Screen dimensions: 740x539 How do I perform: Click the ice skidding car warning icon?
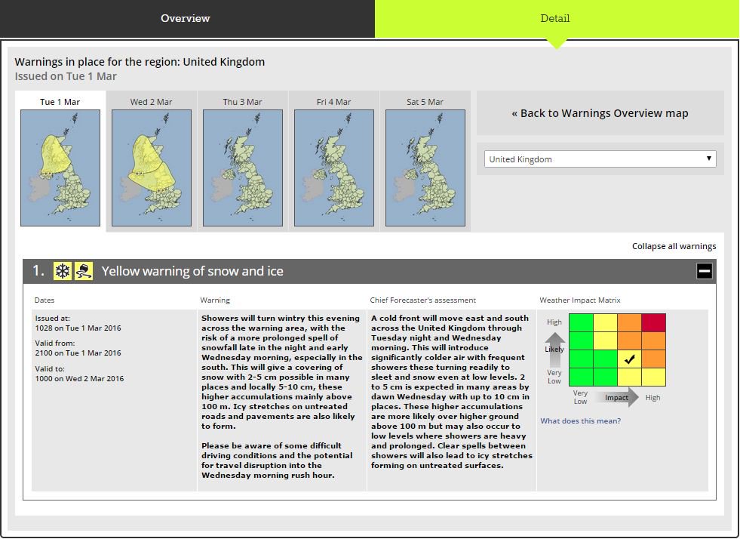[84, 271]
